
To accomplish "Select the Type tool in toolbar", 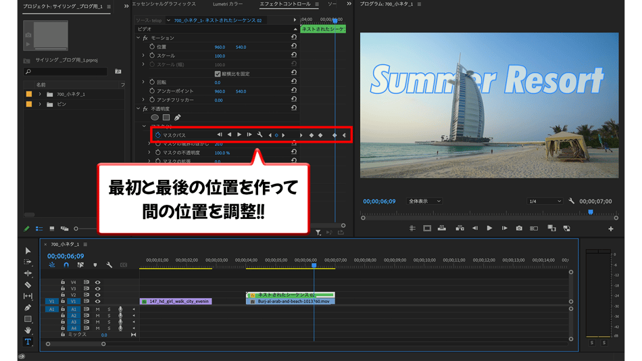I will (28, 341).
